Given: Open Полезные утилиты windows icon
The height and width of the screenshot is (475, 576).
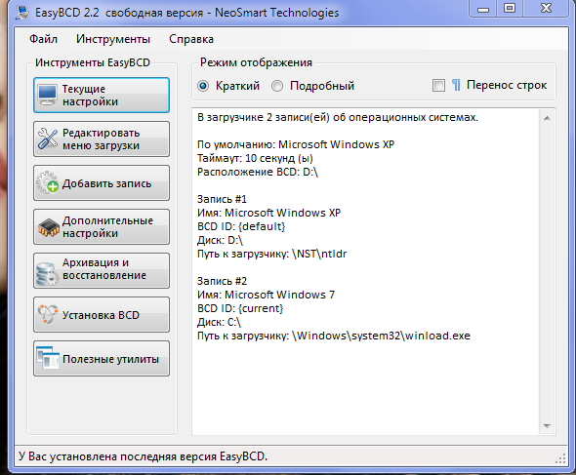Looking at the screenshot, I should 48,358.
